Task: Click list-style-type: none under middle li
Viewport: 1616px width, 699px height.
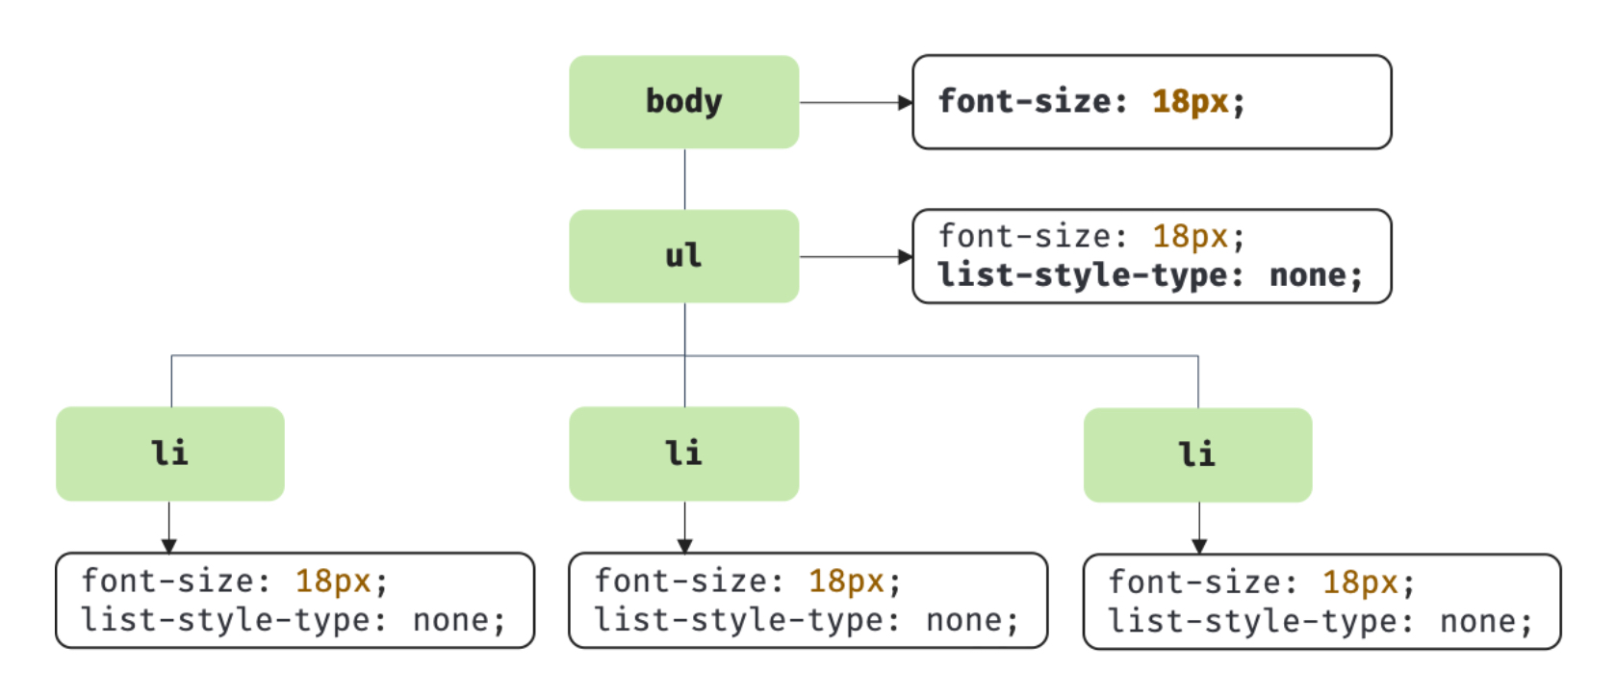Action: tap(807, 621)
